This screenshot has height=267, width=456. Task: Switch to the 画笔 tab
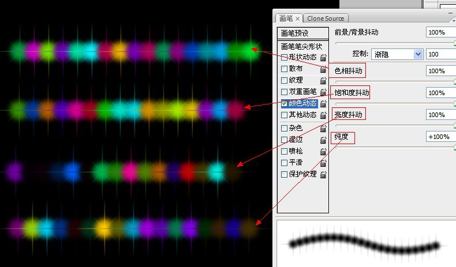[286, 18]
